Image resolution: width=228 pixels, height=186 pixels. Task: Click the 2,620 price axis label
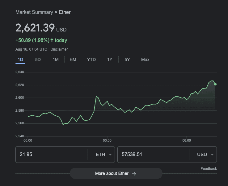[x=20, y=85]
